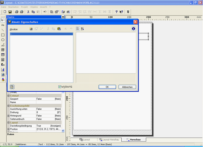
Task: Click the help button at dialog bottom-left
Action: coord(12,87)
